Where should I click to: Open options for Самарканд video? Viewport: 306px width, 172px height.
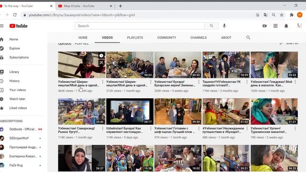(x=103, y=129)
